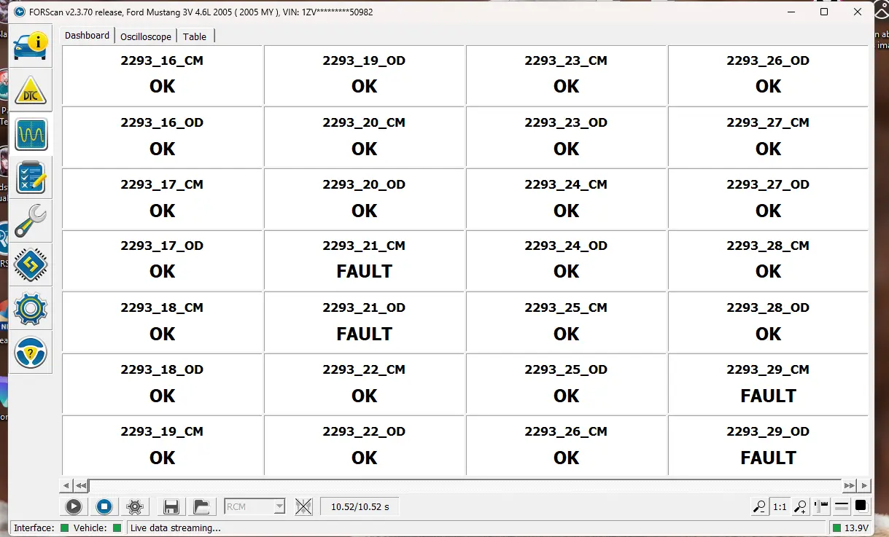Image resolution: width=889 pixels, height=537 pixels.
Task: Select the 2293_23_CM tile
Action: tap(566, 74)
